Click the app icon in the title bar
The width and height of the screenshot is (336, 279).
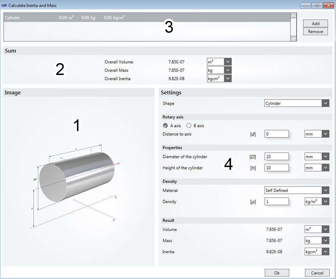(4, 5)
